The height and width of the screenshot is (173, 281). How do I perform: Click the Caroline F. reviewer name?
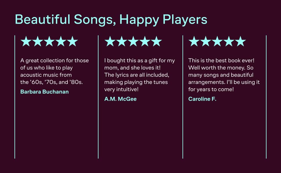pyautogui.click(x=202, y=99)
